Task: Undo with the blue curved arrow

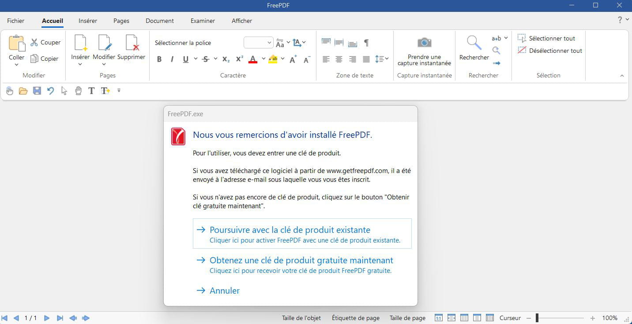Action: click(51, 91)
